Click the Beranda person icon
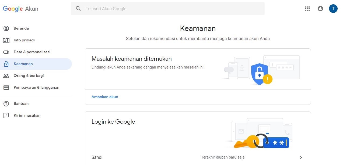The image size is (343, 165). (6, 28)
